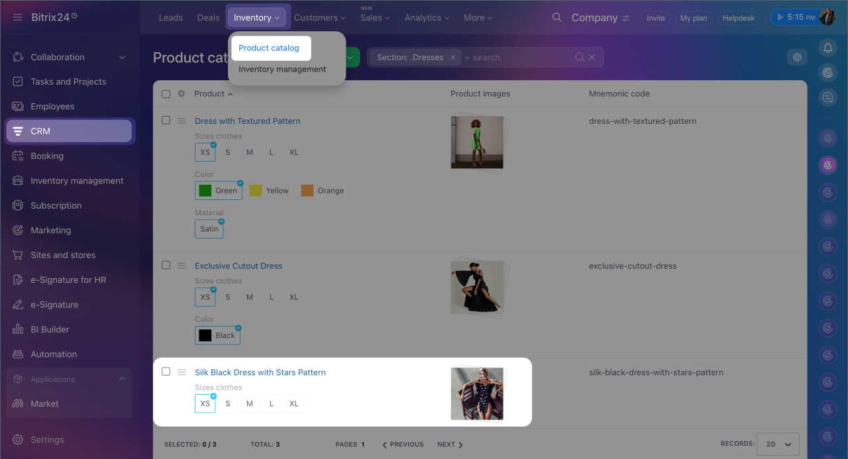
Task: Remove the Section: .Dresses filter chip
Action: click(x=453, y=58)
